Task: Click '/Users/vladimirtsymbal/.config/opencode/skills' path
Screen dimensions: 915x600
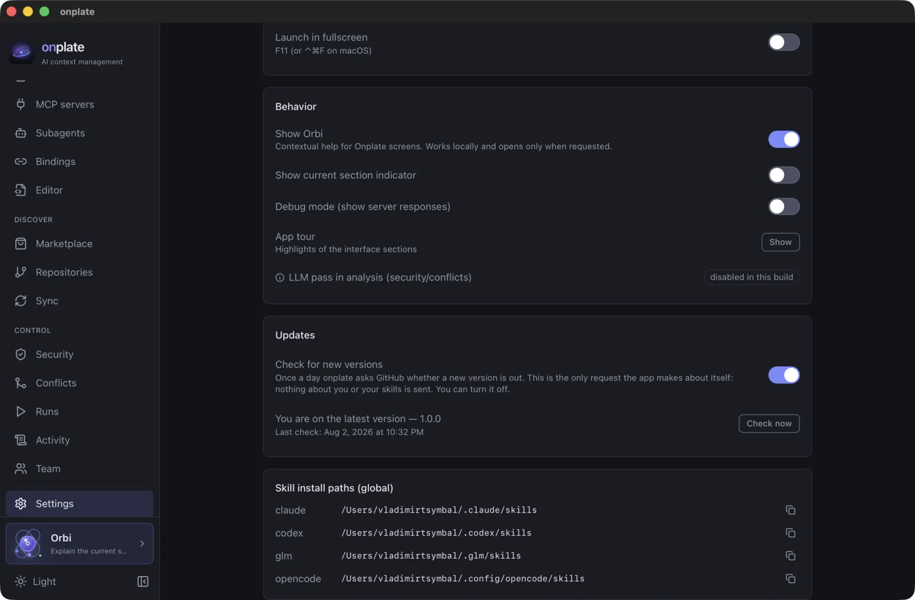Action: click(x=463, y=579)
